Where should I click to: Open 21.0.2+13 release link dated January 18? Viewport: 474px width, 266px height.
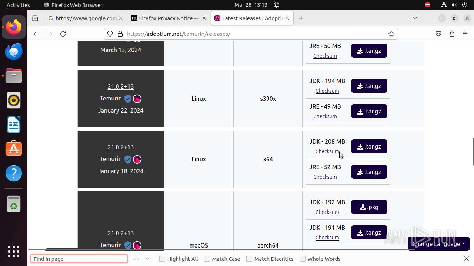[120, 147]
